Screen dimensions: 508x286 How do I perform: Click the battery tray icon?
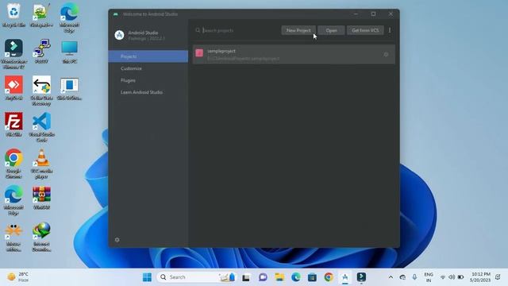(460, 277)
